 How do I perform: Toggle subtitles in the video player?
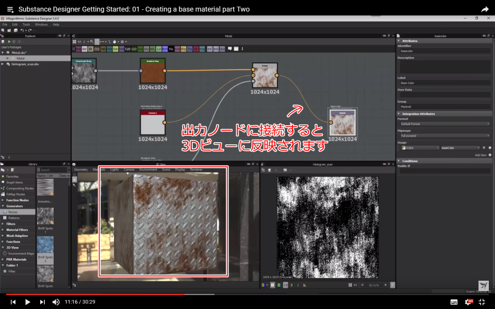[454, 302]
